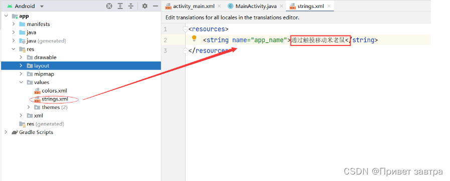This screenshot has height=181, width=450.
Task: Expand the themes (2) node
Action: tap(29, 107)
